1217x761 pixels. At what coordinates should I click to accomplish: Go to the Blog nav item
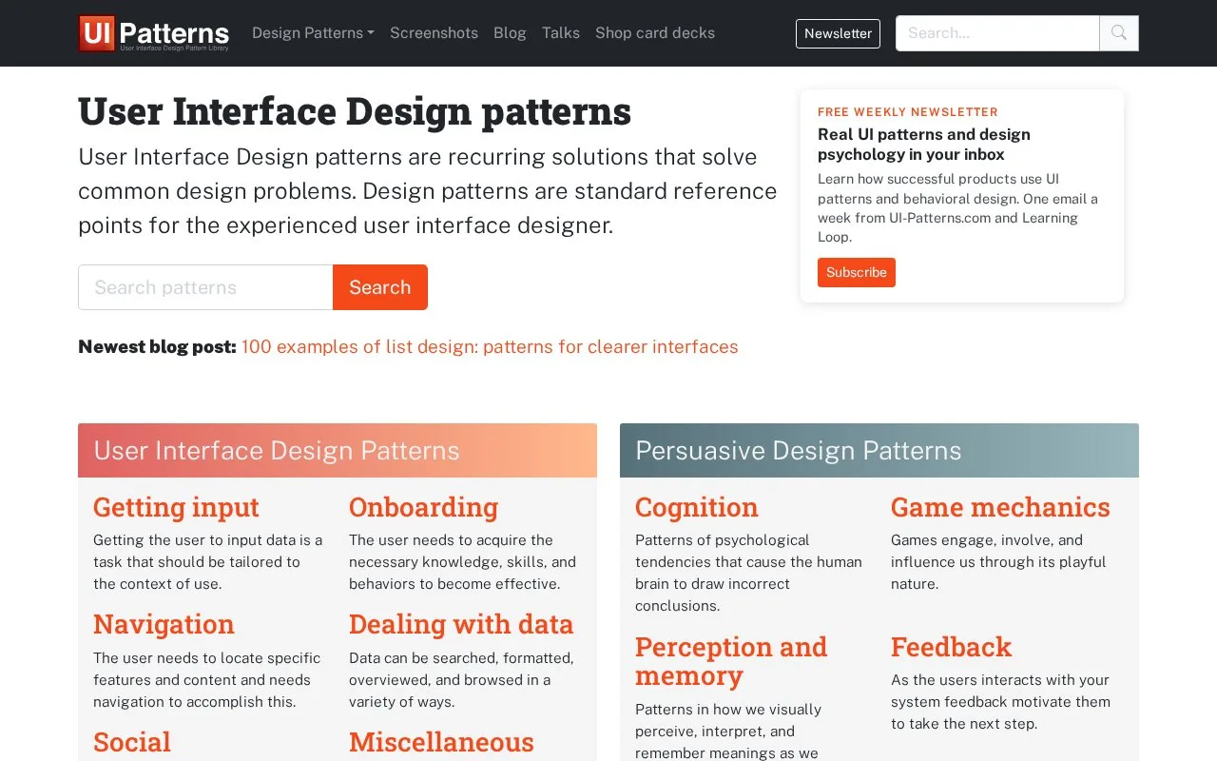click(x=510, y=33)
